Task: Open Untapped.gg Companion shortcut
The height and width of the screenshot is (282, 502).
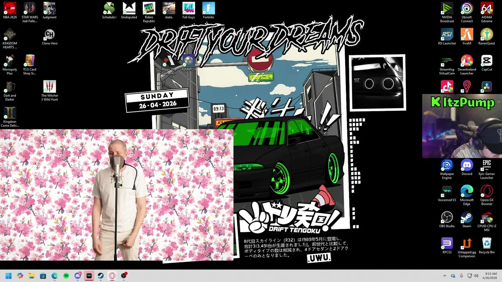Action: click(x=467, y=248)
